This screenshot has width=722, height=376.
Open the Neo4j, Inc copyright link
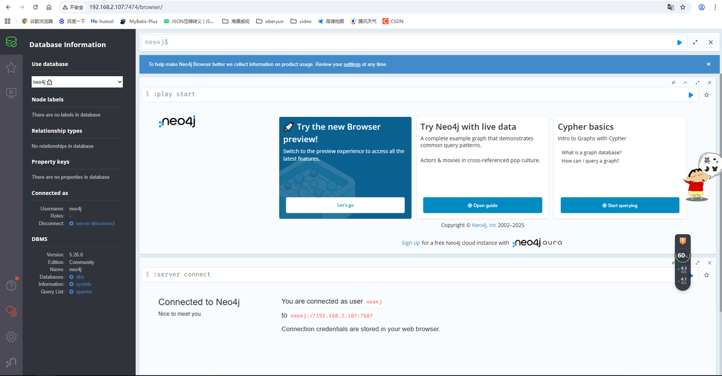pyautogui.click(x=484, y=225)
